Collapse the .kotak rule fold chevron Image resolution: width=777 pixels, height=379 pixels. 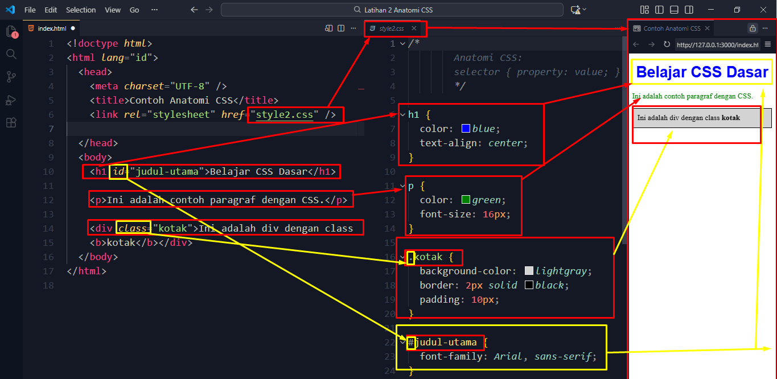tap(403, 257)
